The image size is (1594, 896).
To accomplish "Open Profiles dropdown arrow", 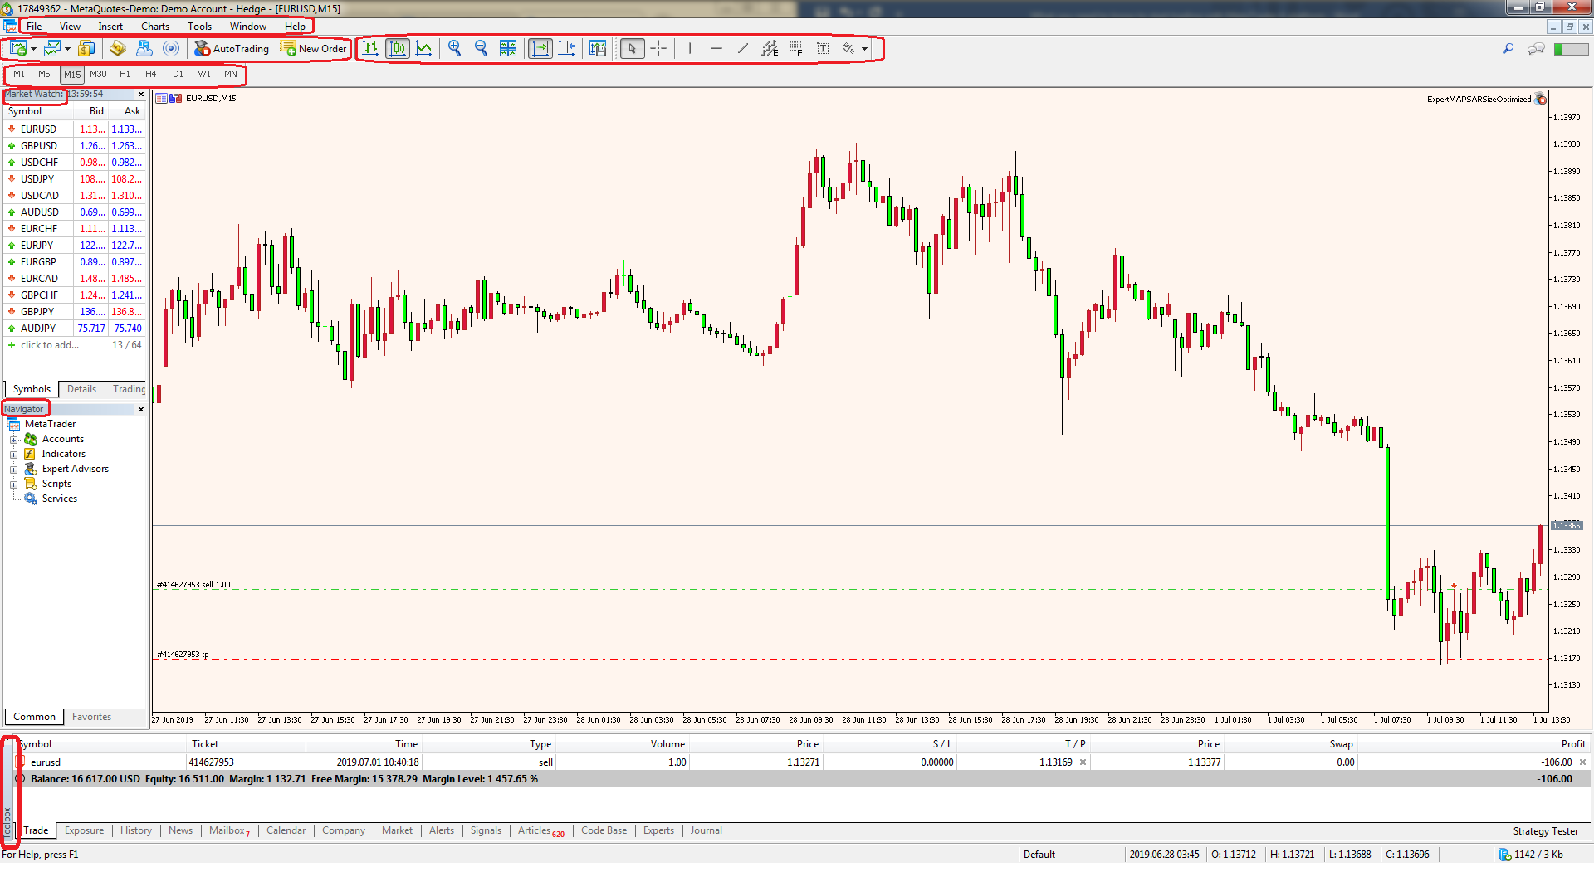I will [x=68, y=49].
